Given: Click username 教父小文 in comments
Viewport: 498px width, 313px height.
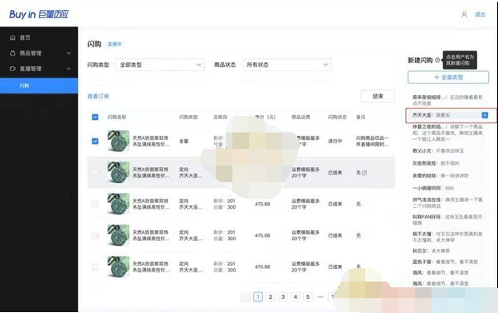Looking at the screenshot, I should pos(422,151).
